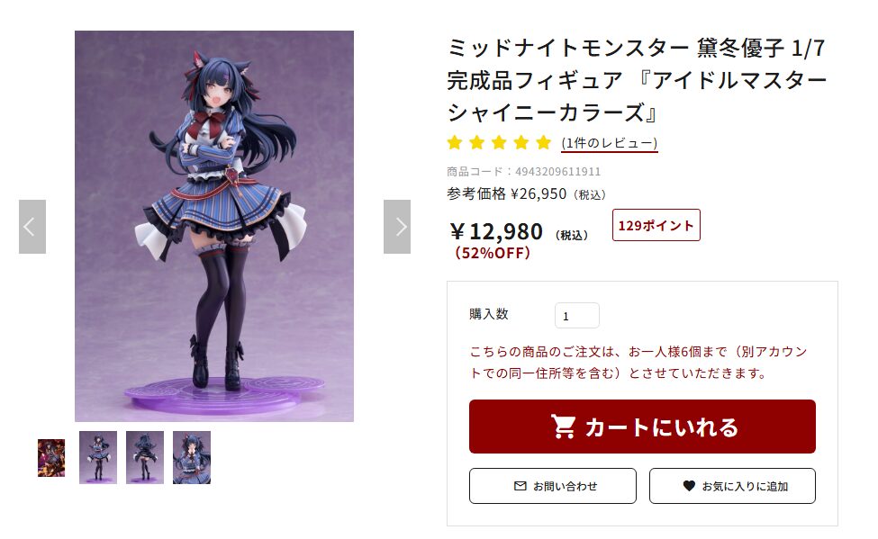Select fourth thumbnail showing close-up view
The image size is (878, 539).
tap(192, 457)
